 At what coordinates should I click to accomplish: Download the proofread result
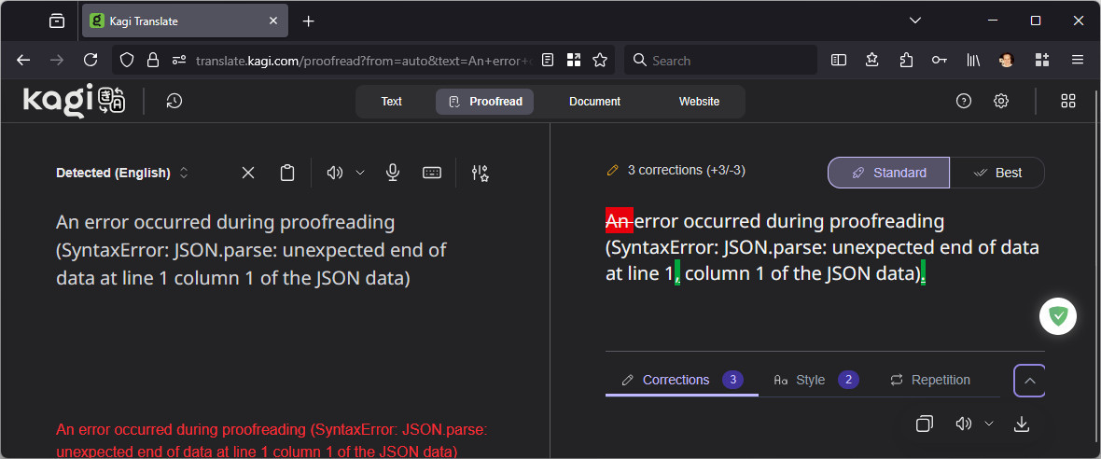pyautogui.click(x=1022, y=424)
